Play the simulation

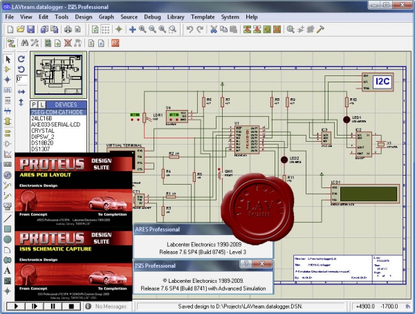tap(16, 306)
